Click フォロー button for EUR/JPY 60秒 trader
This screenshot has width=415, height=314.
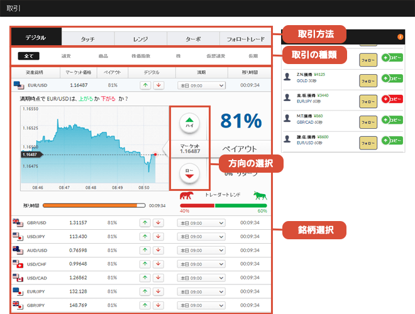click(x=368, y=102)
